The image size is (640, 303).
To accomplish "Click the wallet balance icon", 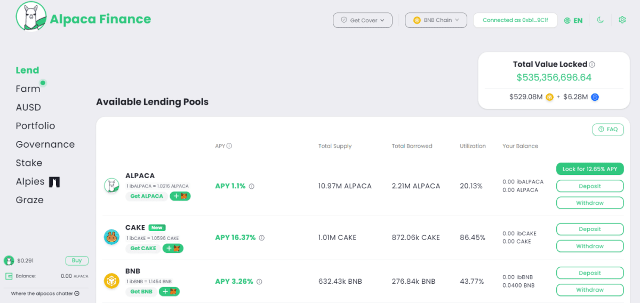I will tap(9, 276).
